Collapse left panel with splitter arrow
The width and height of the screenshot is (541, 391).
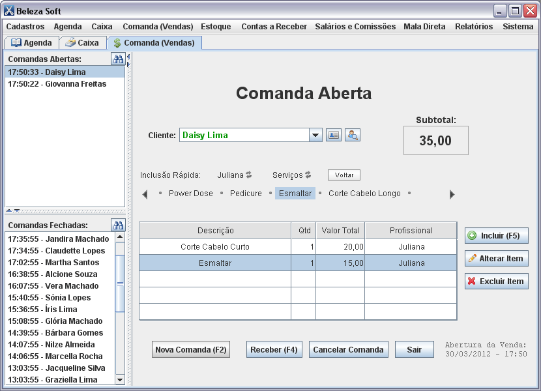[128, 57]
